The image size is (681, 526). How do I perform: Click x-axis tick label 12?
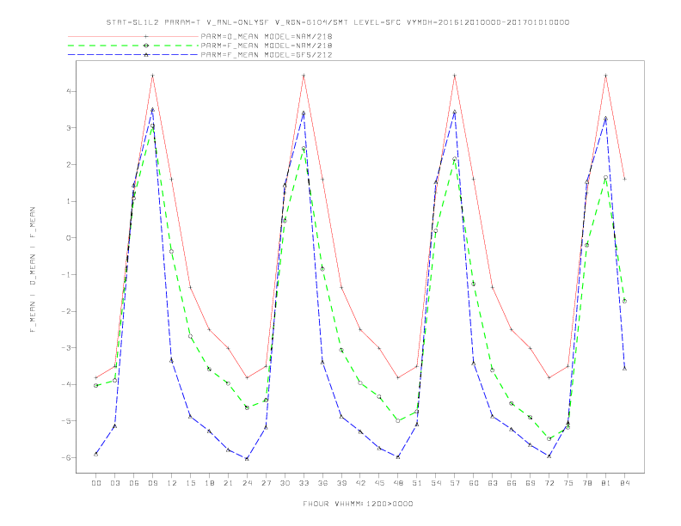[x=172, y=483]
